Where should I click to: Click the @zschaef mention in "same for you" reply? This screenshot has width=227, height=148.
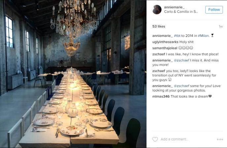coord(181,86)
